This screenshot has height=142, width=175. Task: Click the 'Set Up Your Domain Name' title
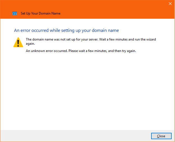(41, 13)
